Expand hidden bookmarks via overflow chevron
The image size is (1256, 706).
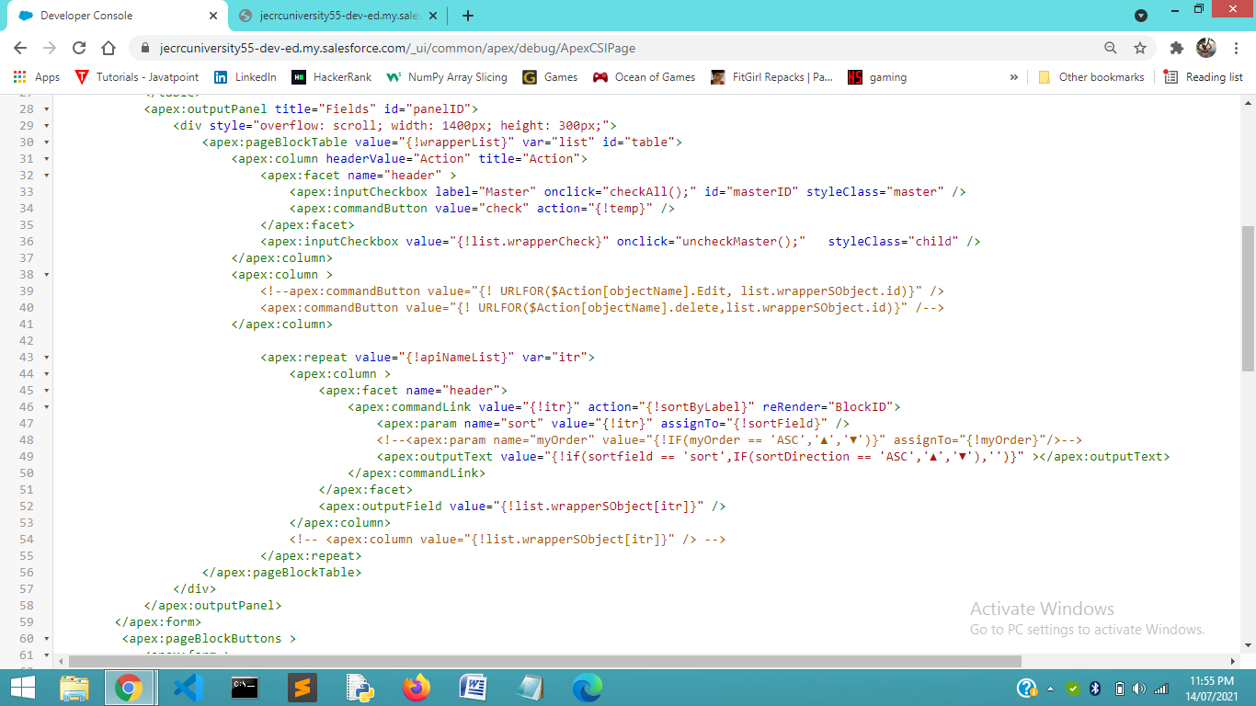(x=1014, y=77)
